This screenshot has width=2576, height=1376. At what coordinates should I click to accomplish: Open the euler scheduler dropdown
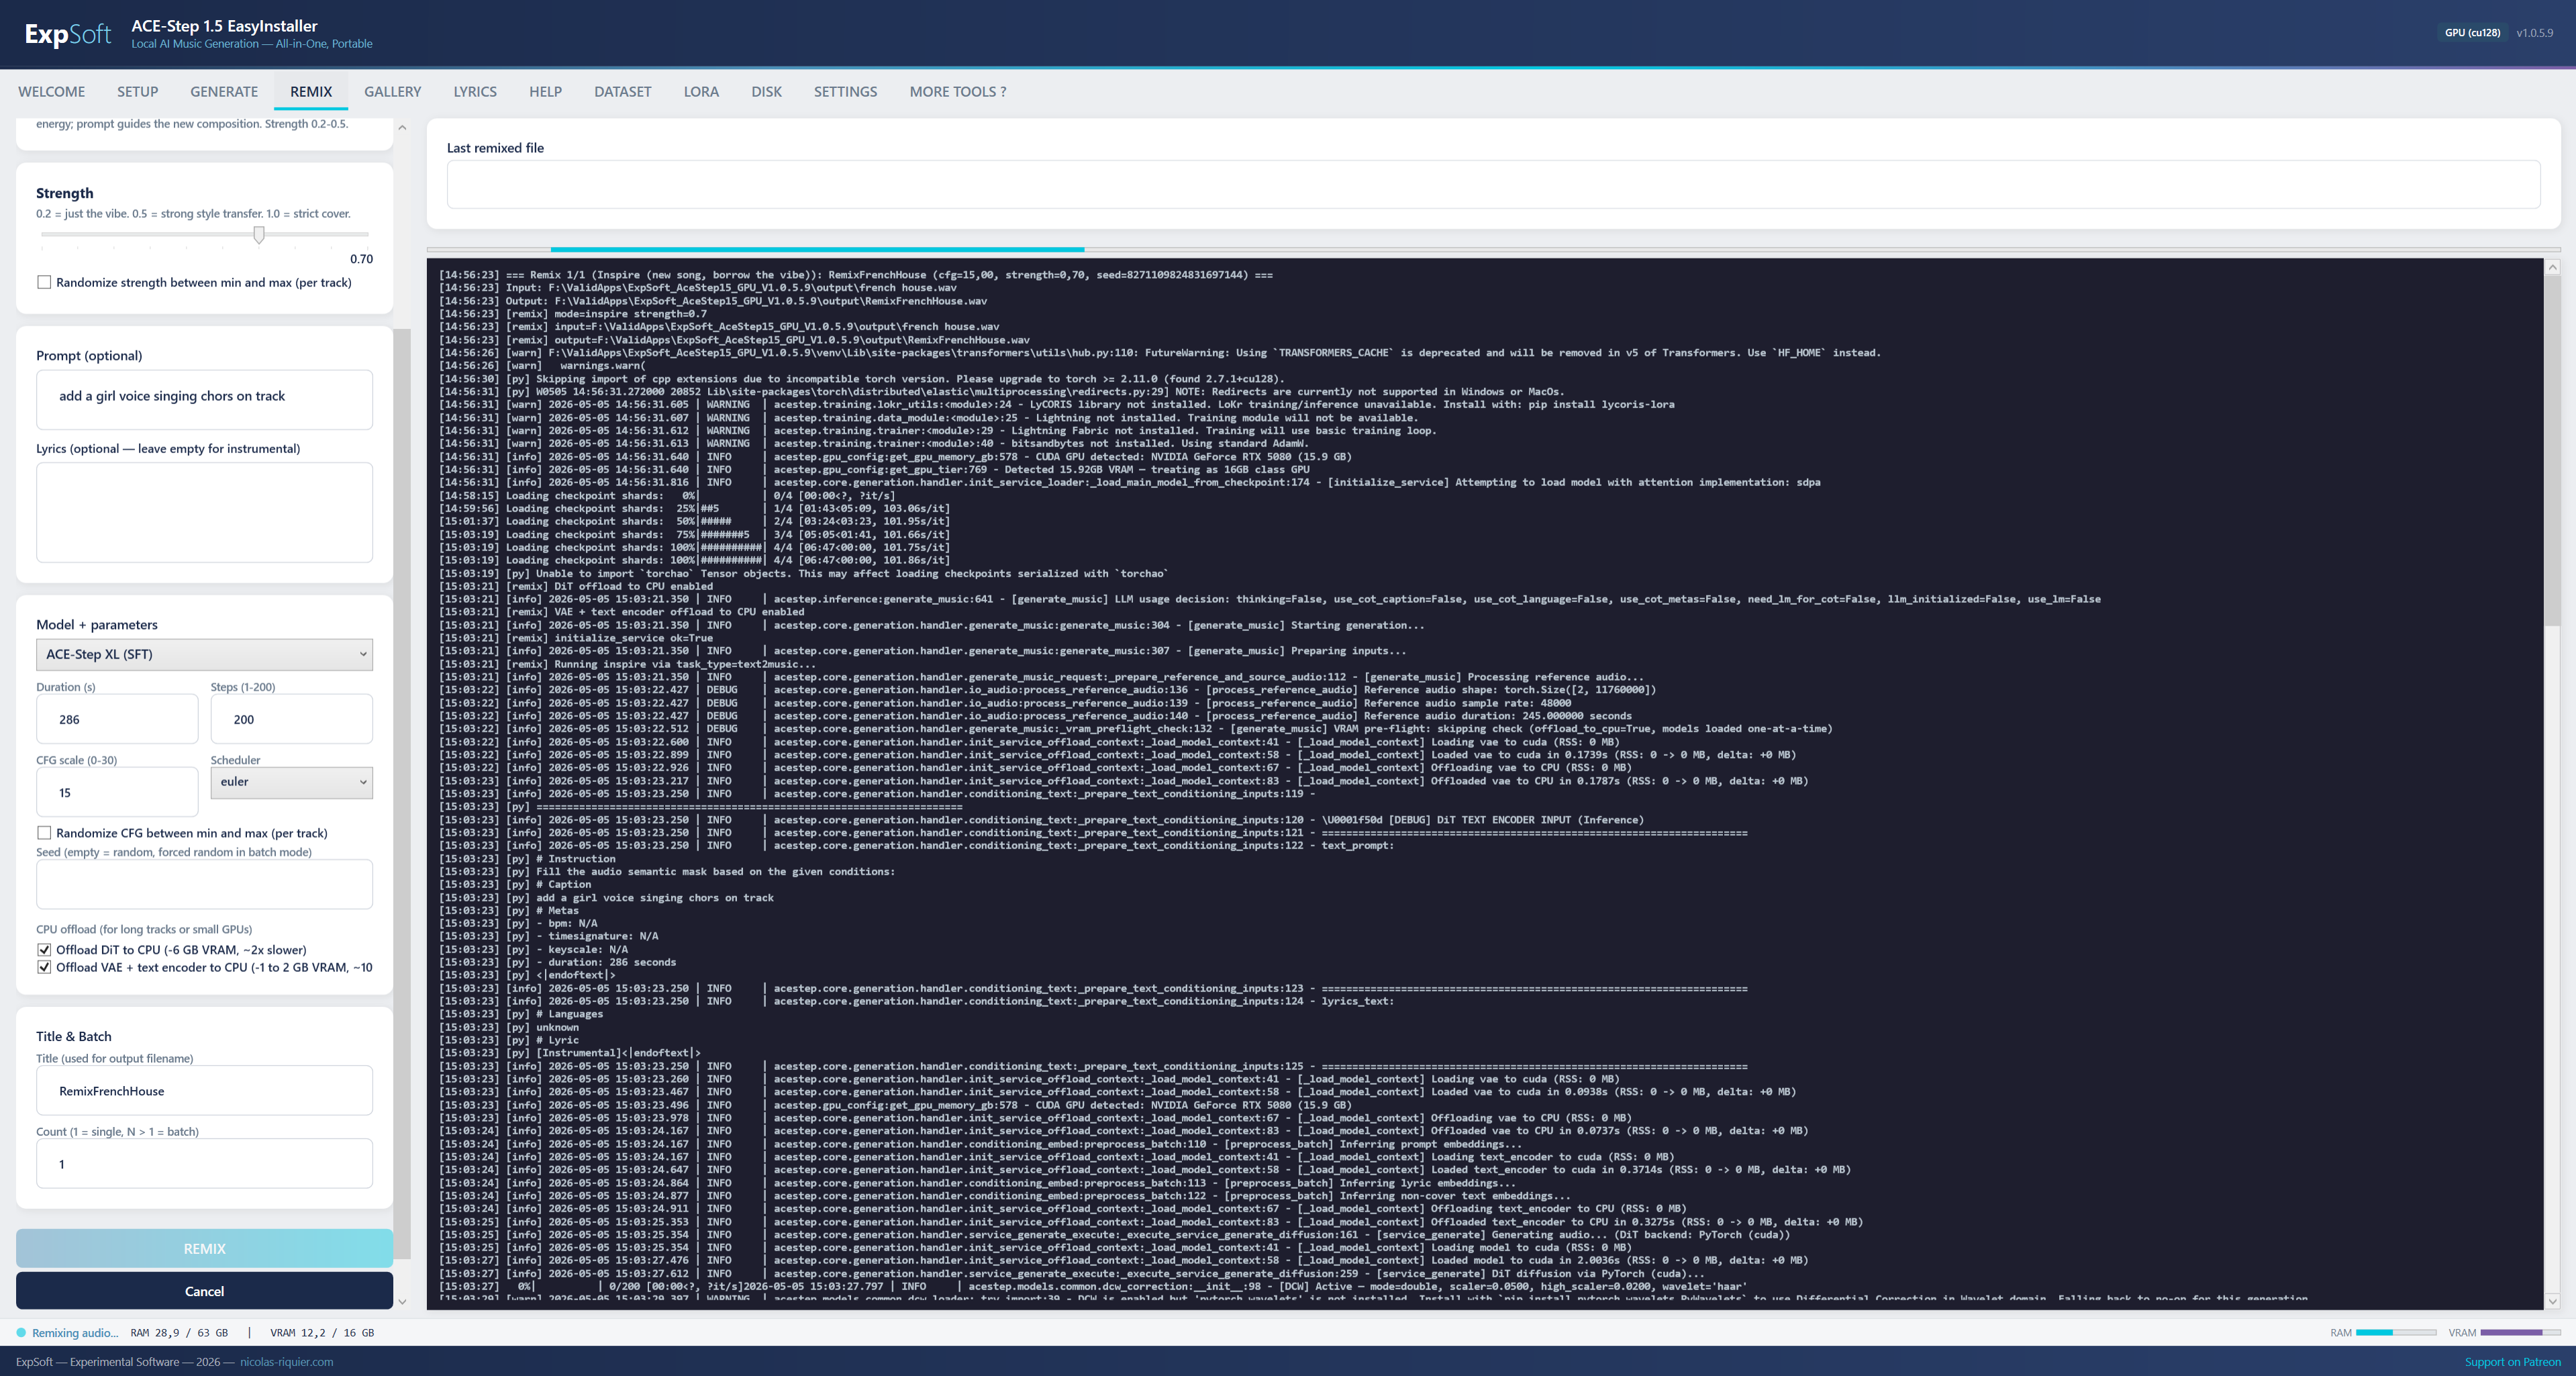point(291,782)
